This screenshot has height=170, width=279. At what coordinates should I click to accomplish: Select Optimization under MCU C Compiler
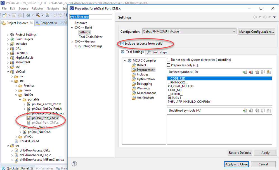[146, 79]
